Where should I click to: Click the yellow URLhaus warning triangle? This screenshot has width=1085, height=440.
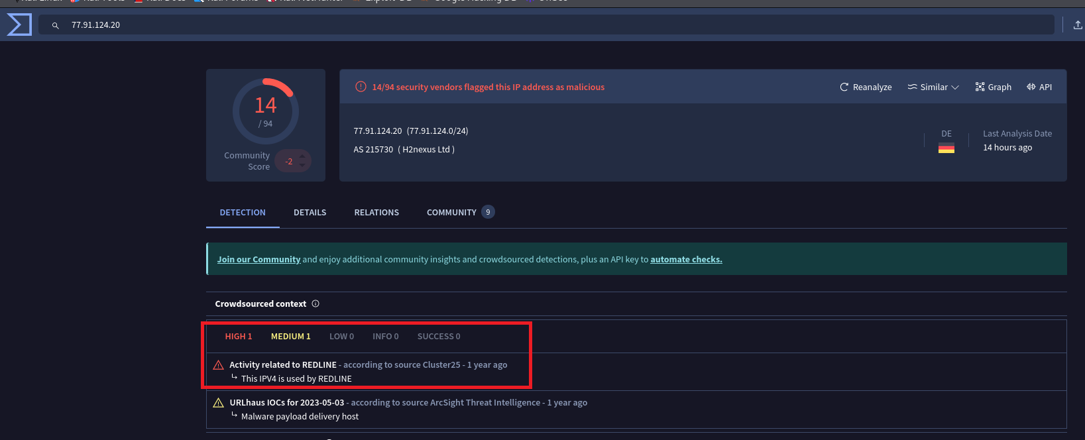218,403
